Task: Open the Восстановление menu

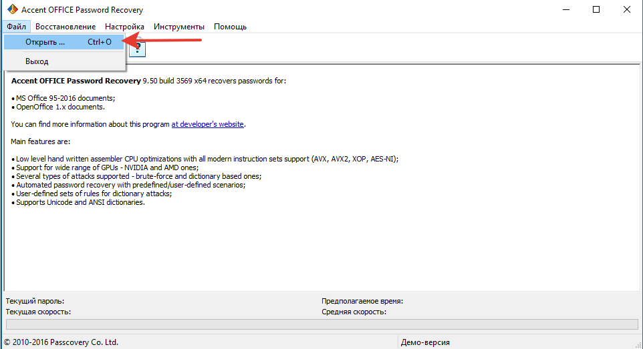Action: click(x=66, y=27)
